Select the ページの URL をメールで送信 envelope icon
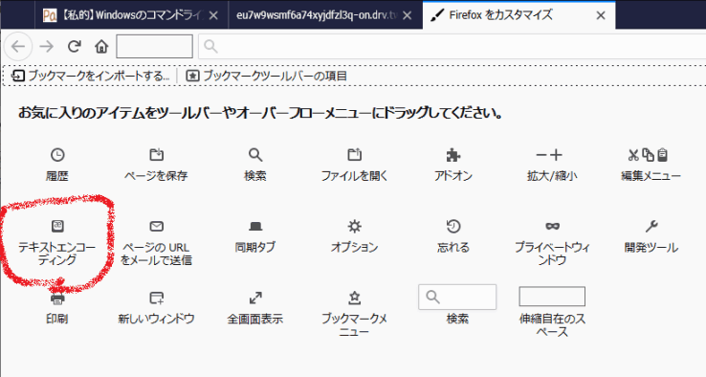Screen dimensions: 706x377 coord(156,226)
